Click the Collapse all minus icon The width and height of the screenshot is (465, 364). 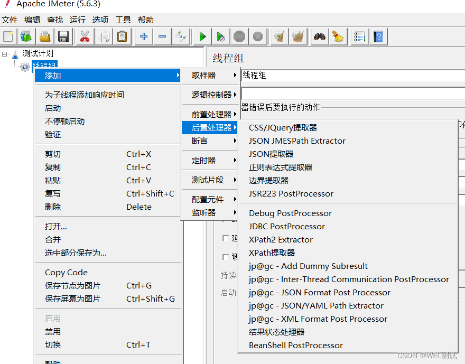pos(162,36)
